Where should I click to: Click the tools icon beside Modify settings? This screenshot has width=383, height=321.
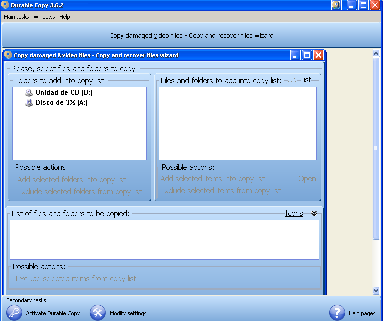pos(98,313)
